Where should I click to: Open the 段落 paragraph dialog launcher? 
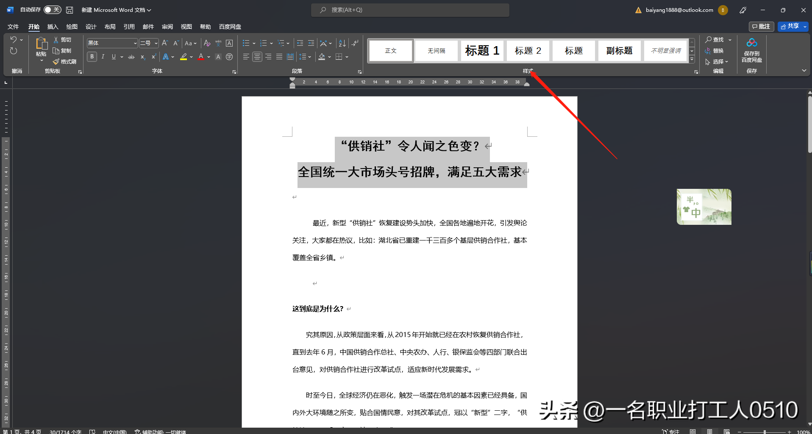pyautogui.click(x=360, y=72)
